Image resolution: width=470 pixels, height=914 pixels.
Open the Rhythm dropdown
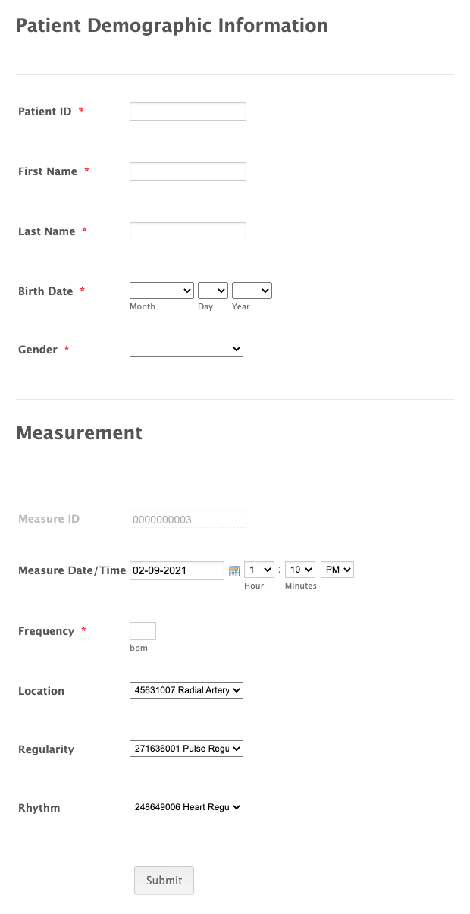186,807
